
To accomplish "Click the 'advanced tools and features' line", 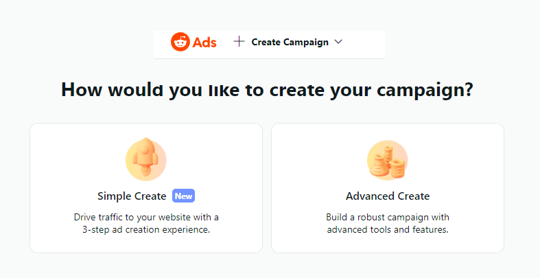I will [x=388, y=230].
